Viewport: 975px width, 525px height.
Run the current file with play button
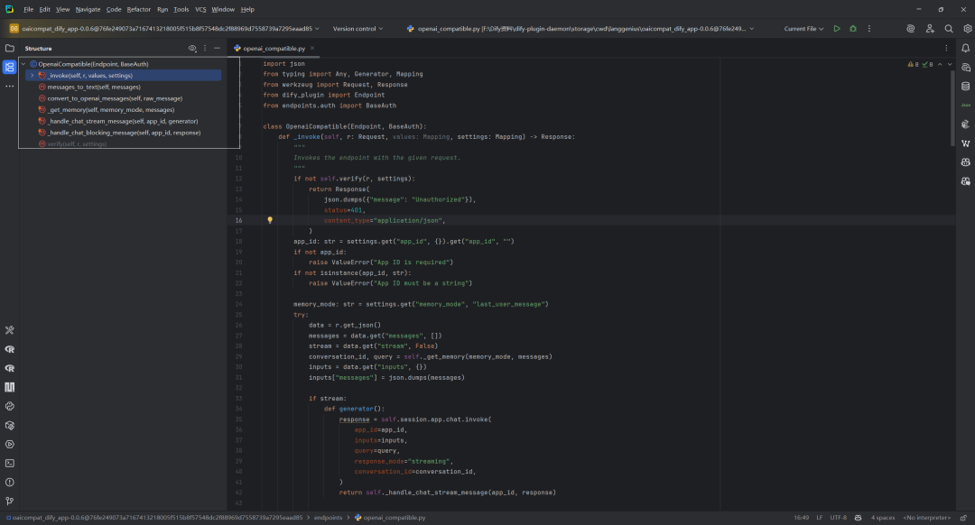(x=837, y=29)
